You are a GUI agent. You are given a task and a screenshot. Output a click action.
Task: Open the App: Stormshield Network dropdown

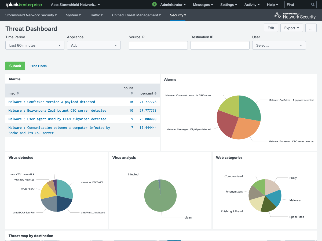[75, 5]
